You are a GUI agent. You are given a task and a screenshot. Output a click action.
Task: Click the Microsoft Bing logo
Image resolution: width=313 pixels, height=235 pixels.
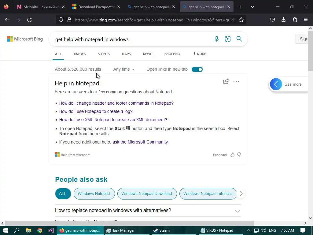tap(25, 39)
